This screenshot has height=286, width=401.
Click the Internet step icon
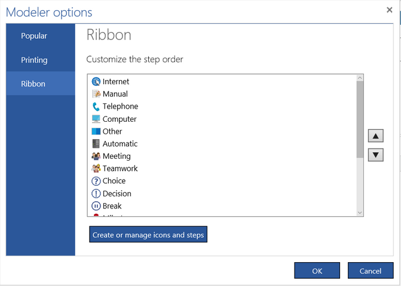pos(96,81)
